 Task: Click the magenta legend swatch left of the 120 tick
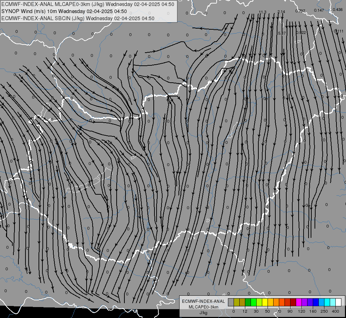pyautogui.click(x=299, y=302)
